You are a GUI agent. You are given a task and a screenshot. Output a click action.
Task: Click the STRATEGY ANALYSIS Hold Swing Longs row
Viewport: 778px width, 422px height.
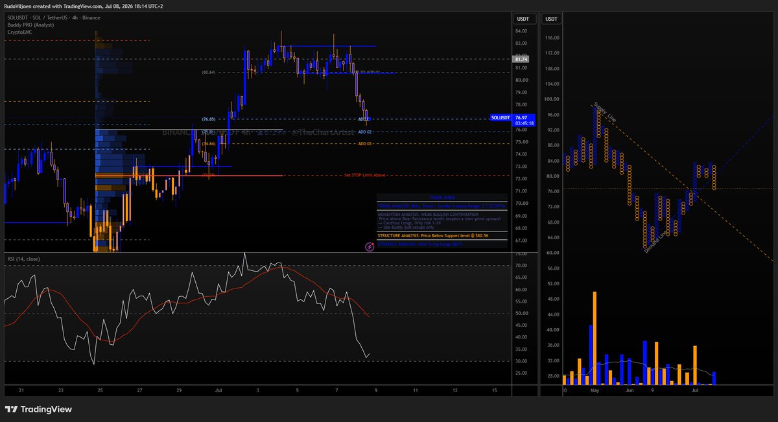[x=441, y=244]
